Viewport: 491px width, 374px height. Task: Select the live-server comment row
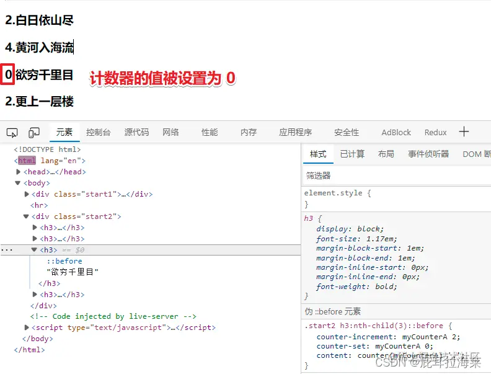click(x=113, y=316)
